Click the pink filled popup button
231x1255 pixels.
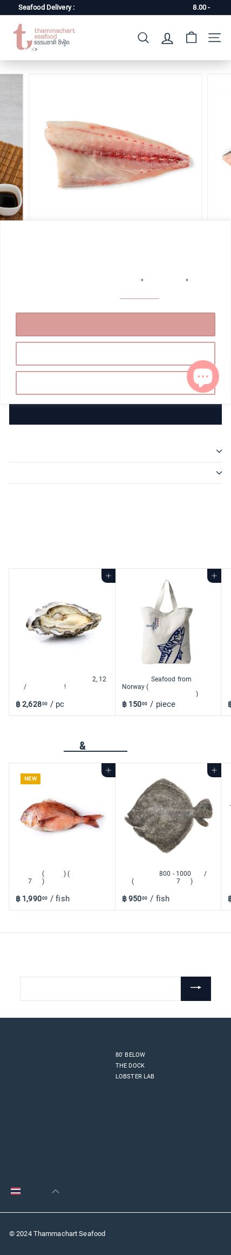click(115, 324)
